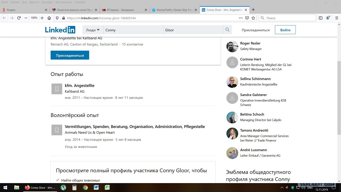Click the blue Присоединиться button in profile card
The height and width of the screenshot is (192, 341).
(70, 55)
